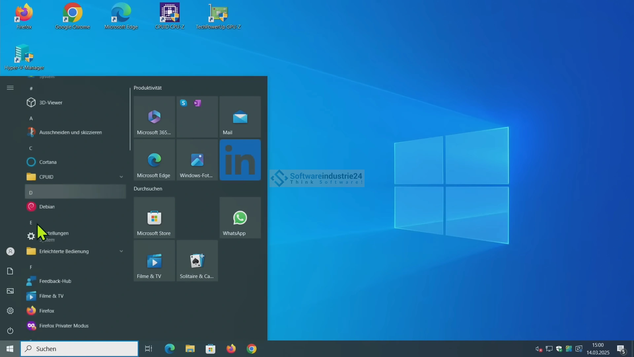Open the Microsoft Store tile
The width and height of the screenshot is (634, 357).
point(154,218)
